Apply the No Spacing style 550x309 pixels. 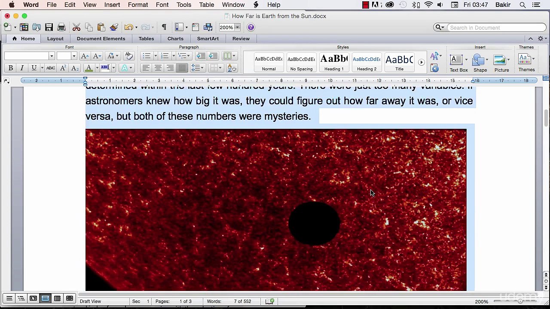pyautogui.click(x=301, y=63)
